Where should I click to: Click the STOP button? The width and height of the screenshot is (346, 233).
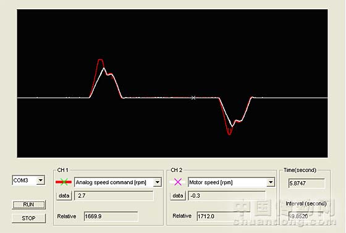point(28,218)
